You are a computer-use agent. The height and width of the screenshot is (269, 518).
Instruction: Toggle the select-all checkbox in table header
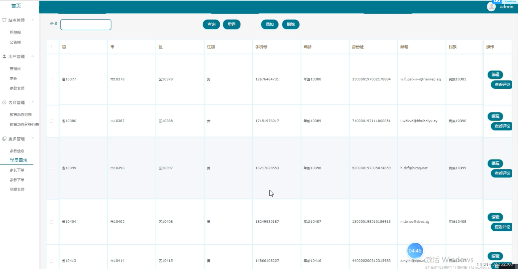click(50, 47)
